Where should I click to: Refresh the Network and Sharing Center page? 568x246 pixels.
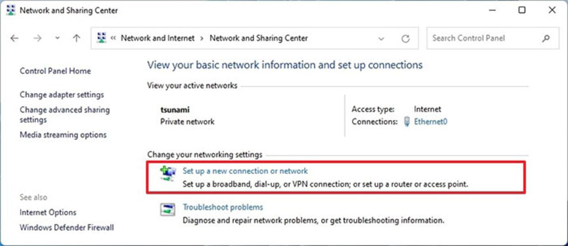405,38
